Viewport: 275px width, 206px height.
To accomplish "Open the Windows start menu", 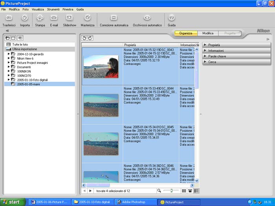I will (13, 202).
